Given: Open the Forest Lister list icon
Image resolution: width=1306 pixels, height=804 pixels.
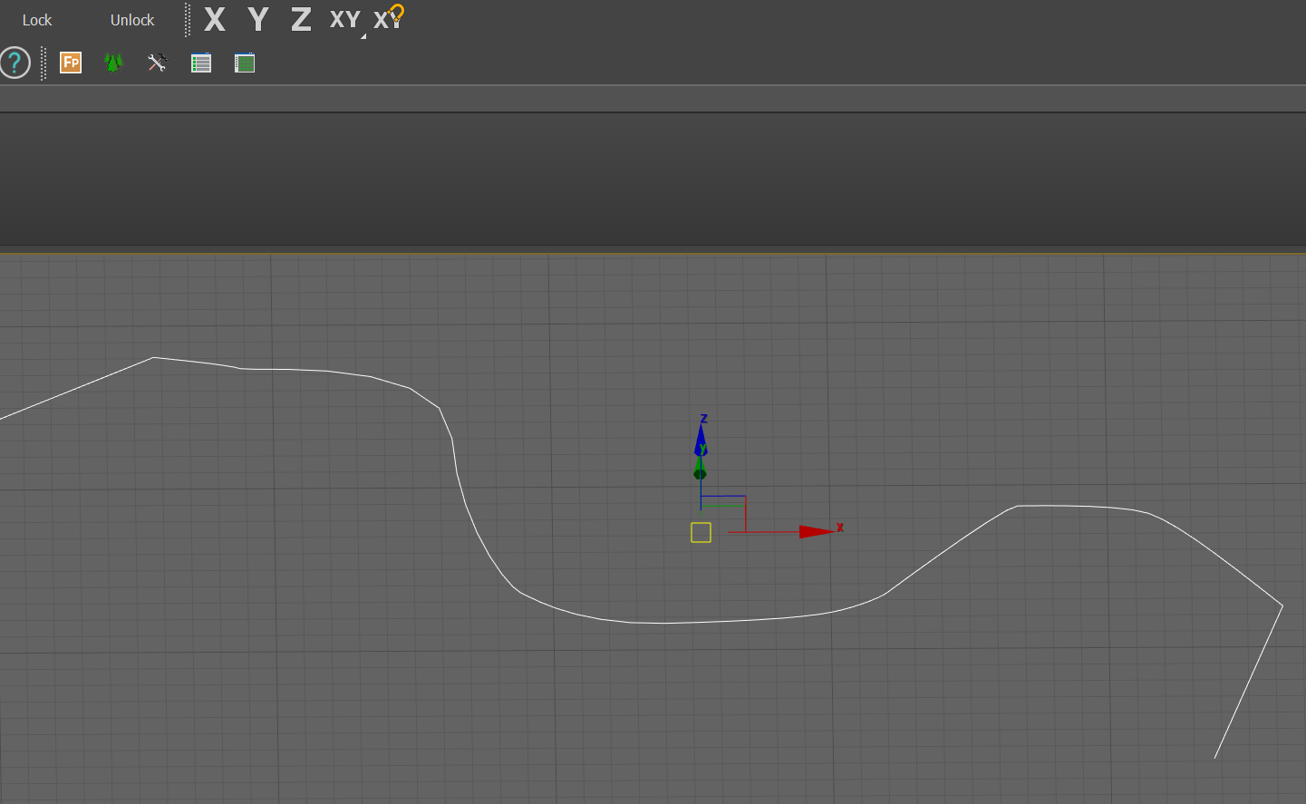Looking at the screenshot, I should (200, 63).
